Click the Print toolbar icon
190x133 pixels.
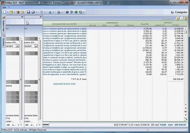click(x=59, y=12)
